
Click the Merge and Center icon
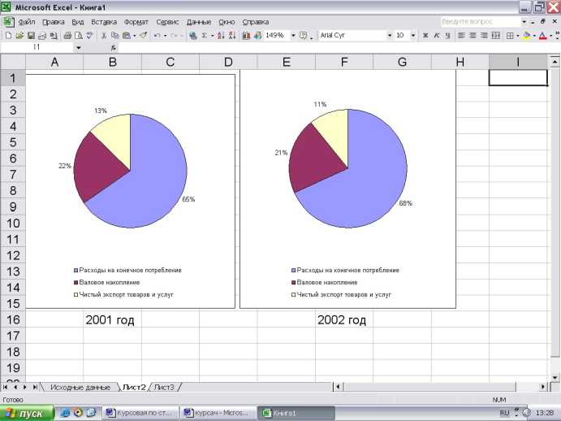(495, 36)
